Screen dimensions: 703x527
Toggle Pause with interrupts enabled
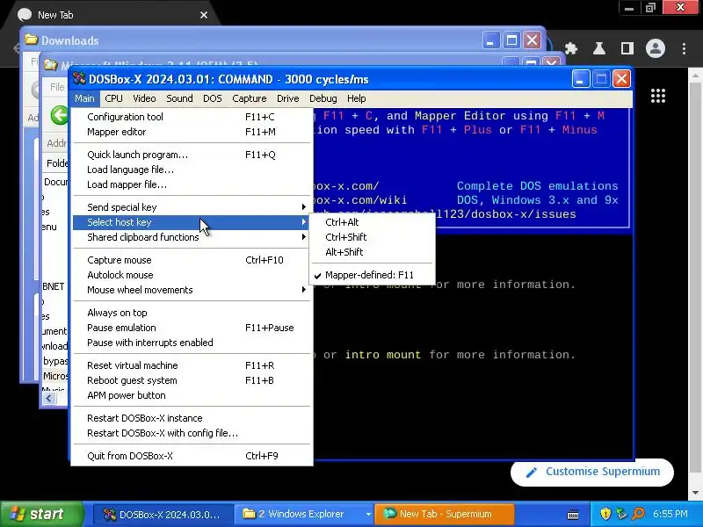tap(192, 343)
